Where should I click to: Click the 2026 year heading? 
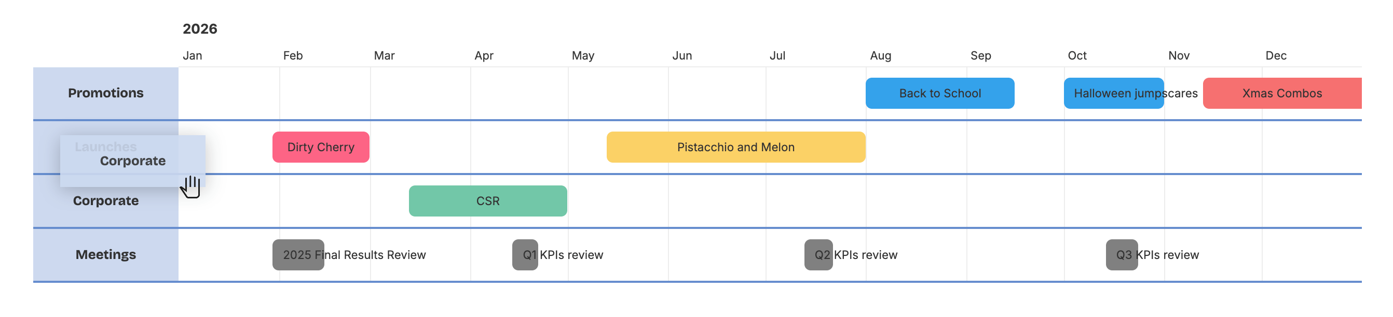pos(200,28)
